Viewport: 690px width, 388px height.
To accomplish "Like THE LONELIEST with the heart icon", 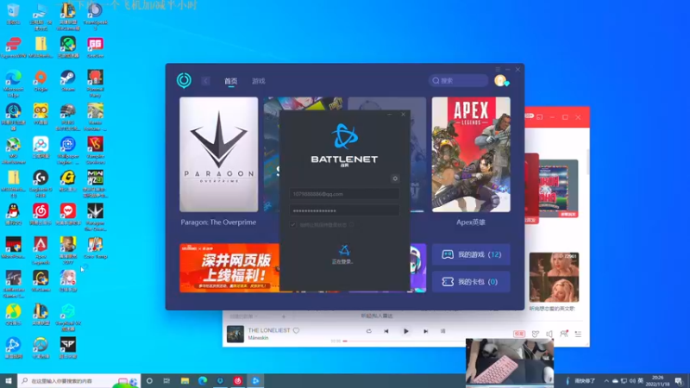I will (296, 330).
